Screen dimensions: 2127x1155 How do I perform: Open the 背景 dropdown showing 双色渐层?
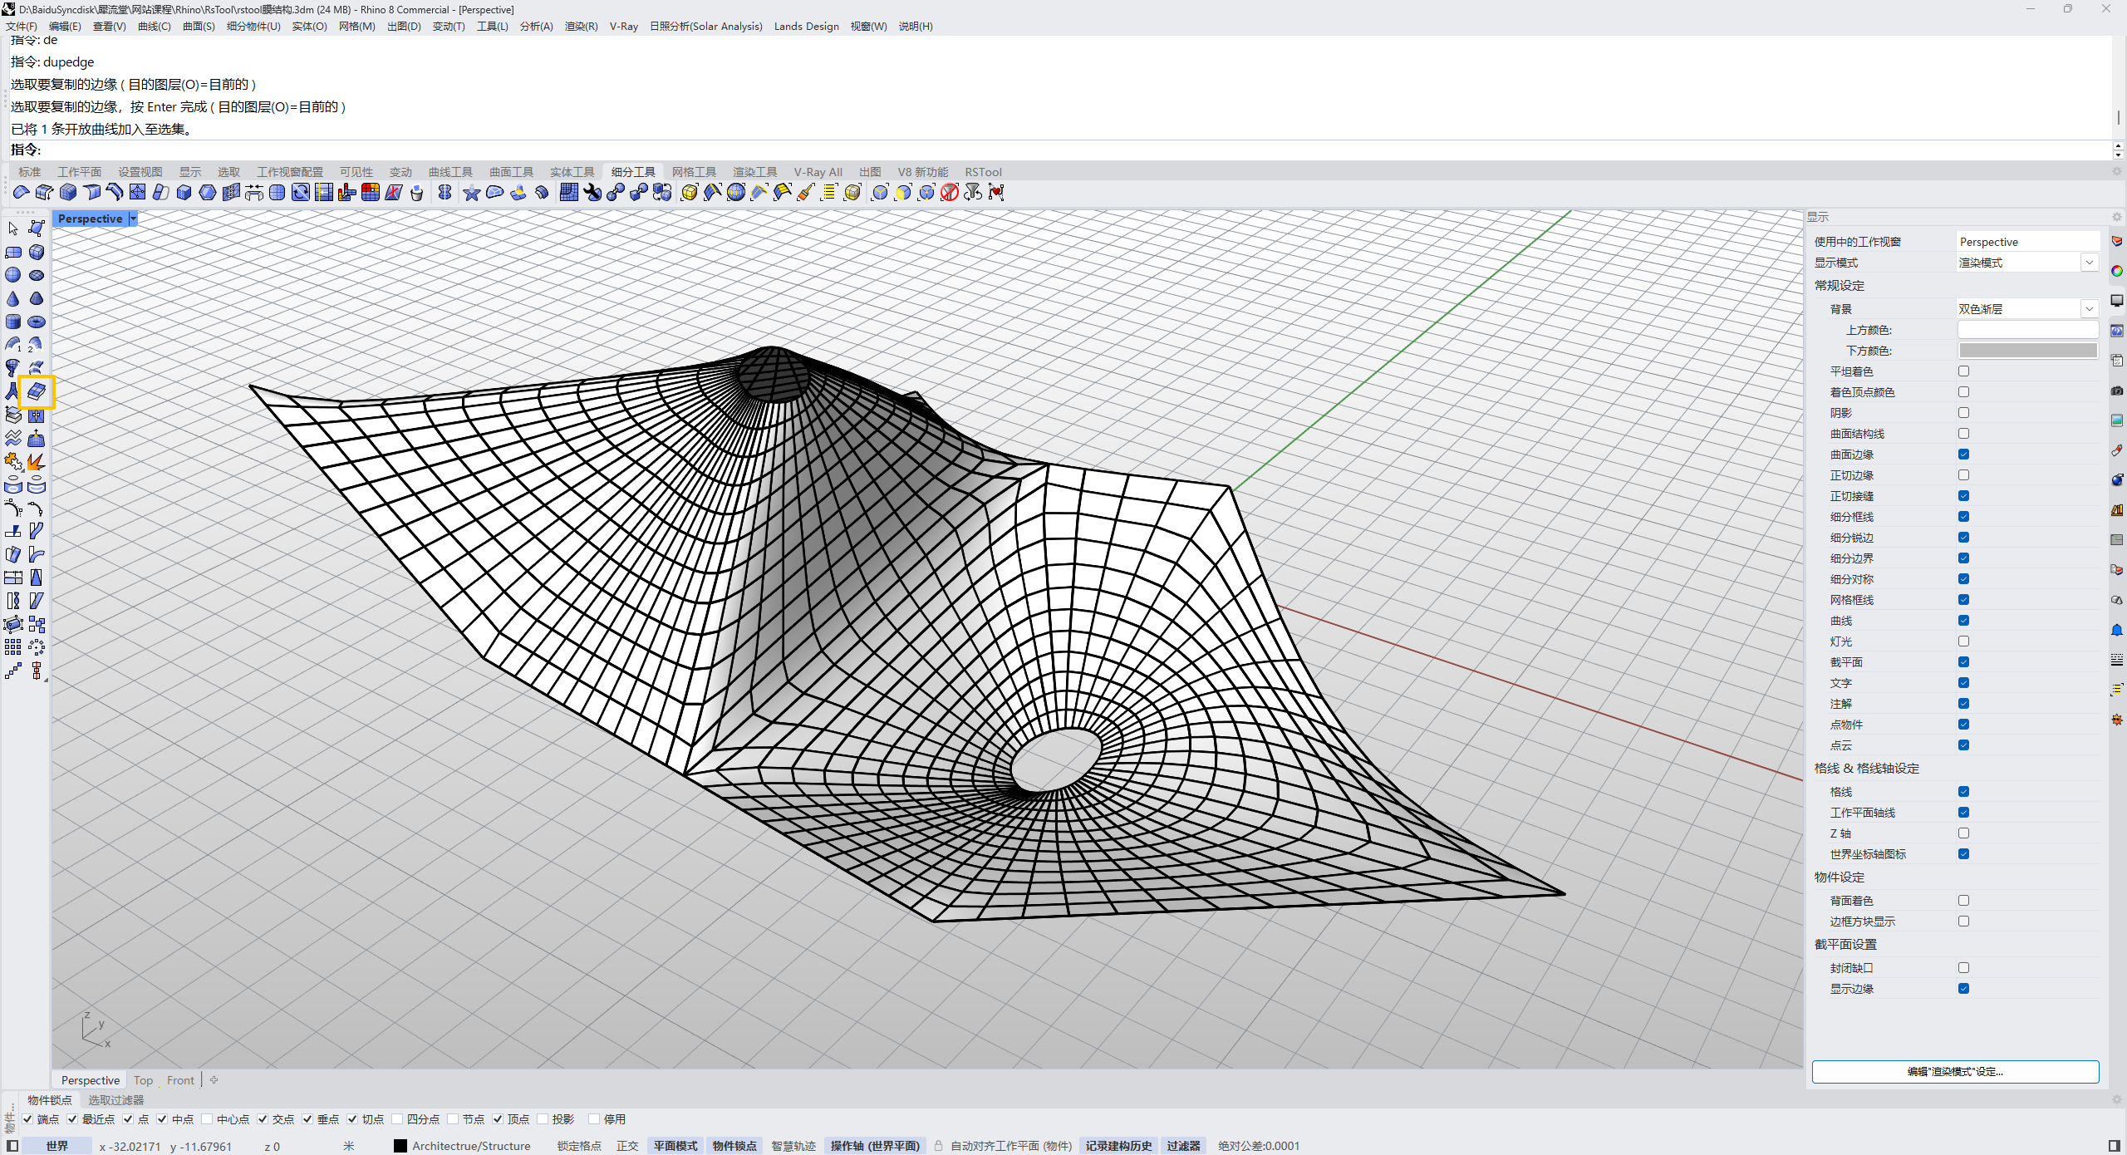[2089, 309]
